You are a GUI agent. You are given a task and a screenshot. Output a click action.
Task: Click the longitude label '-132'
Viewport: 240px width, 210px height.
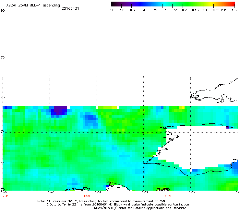point(50,192)
